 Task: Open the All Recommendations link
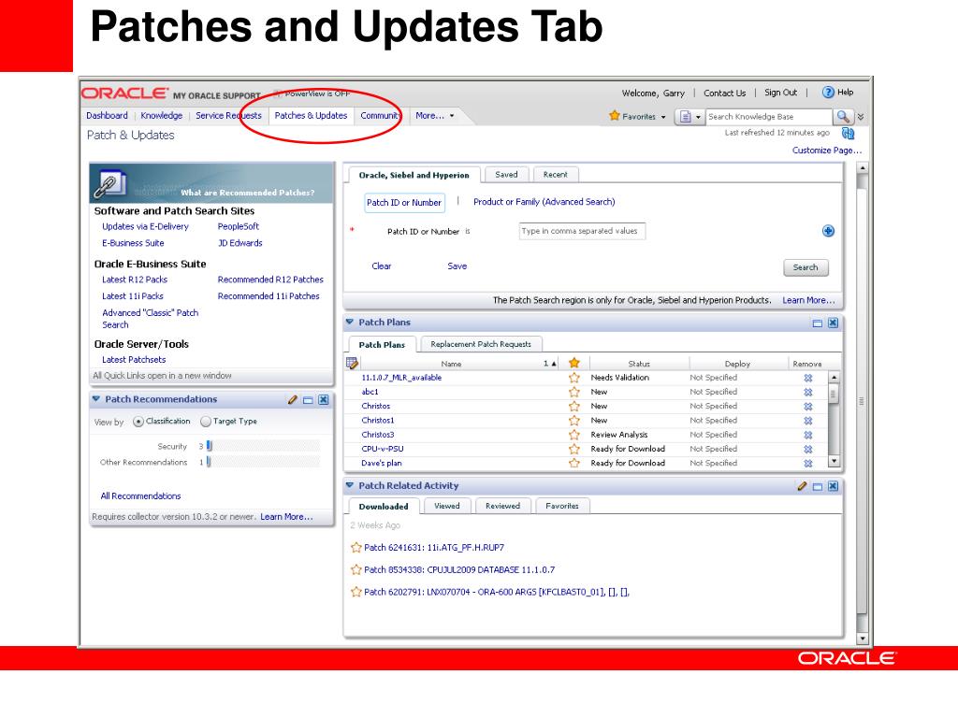(x=140, y=495)
